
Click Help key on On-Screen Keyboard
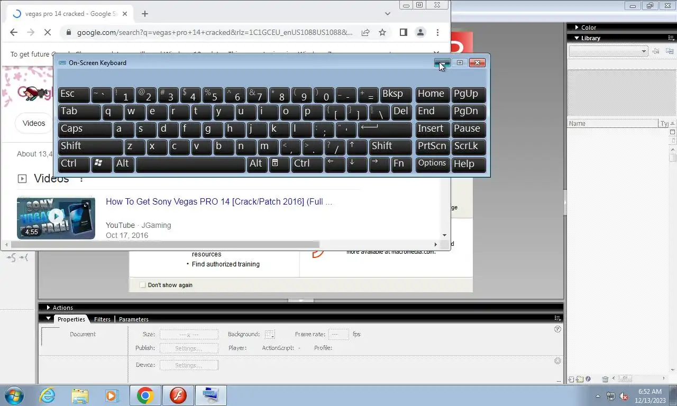pyautogui.click(x=469, y=164)
